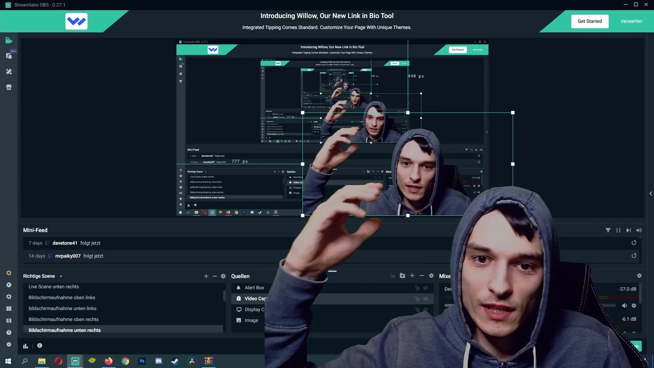
Task: Skip the current alert in Mini-Feed
Action: click(x=628, y=230)
